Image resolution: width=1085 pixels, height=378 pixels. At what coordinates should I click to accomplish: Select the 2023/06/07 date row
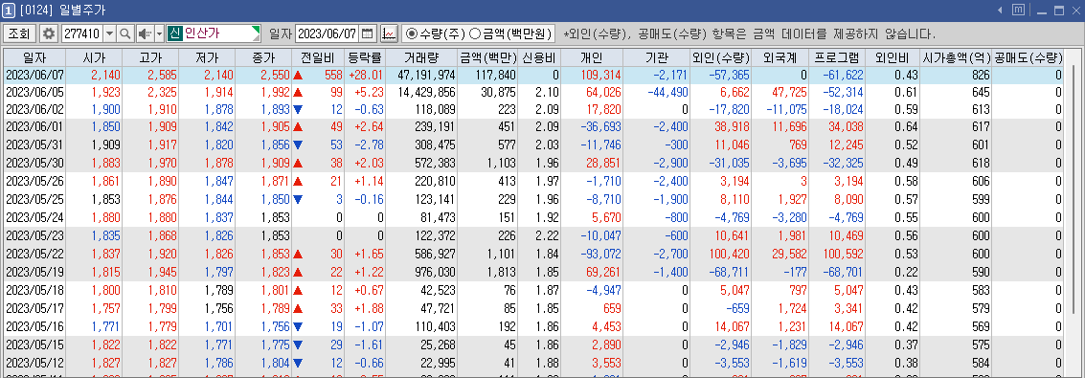(x=533, y=75)
